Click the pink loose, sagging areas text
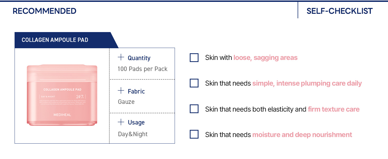388x159 pixels. pyautogui.click(x=266, y=58)
